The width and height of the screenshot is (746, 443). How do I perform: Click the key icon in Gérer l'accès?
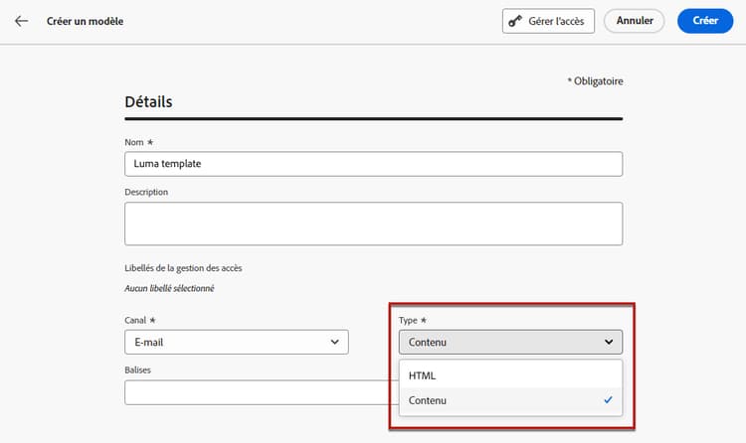coord(515,21)
